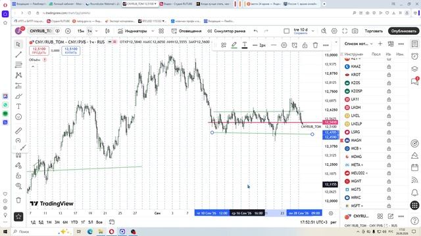Open the emoji icons tool
This screenshot has height=236, width=421.
[18, 117]
